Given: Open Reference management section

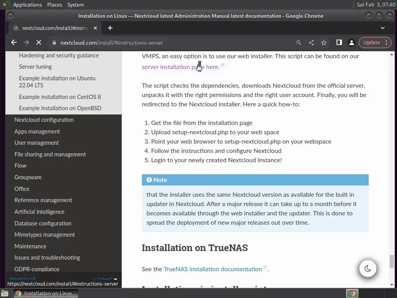Looking at the screenshot, I should click(x=43, y=200).
